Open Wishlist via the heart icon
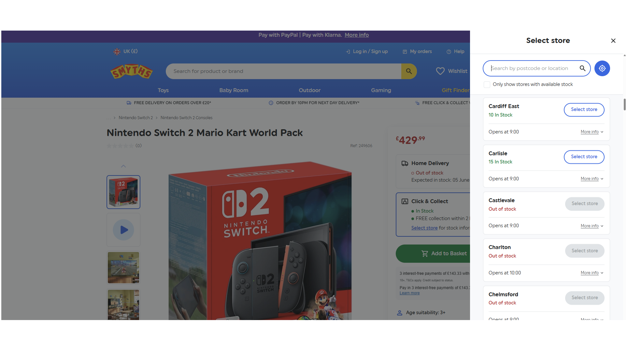Image resolution: width=628 pixels, height=351 pixels. [x=440, y=71]
